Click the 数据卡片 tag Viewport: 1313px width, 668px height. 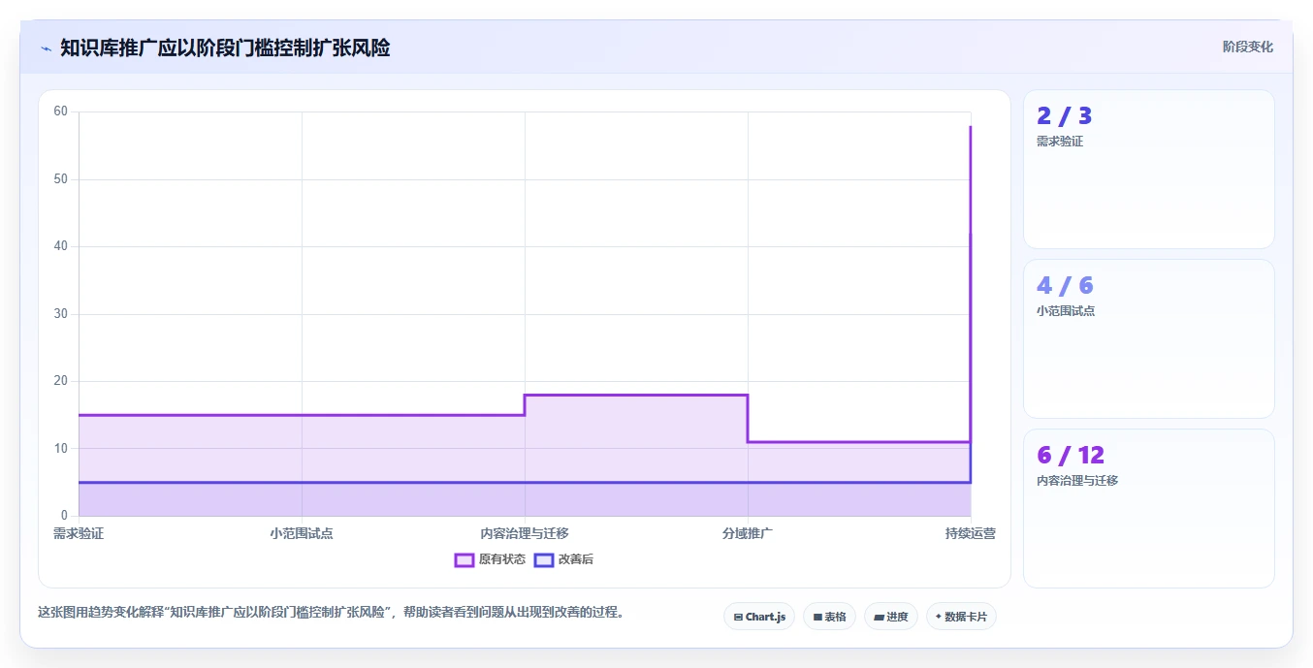point(961,617)
